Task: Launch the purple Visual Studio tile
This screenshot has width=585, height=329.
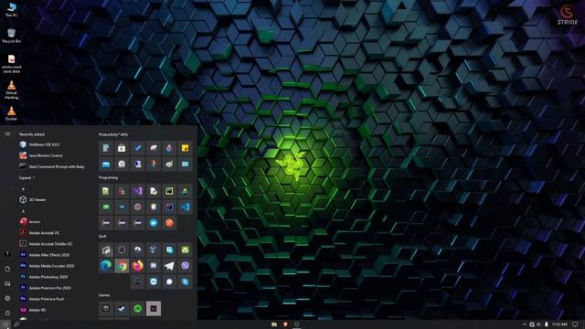Action: 138,191
